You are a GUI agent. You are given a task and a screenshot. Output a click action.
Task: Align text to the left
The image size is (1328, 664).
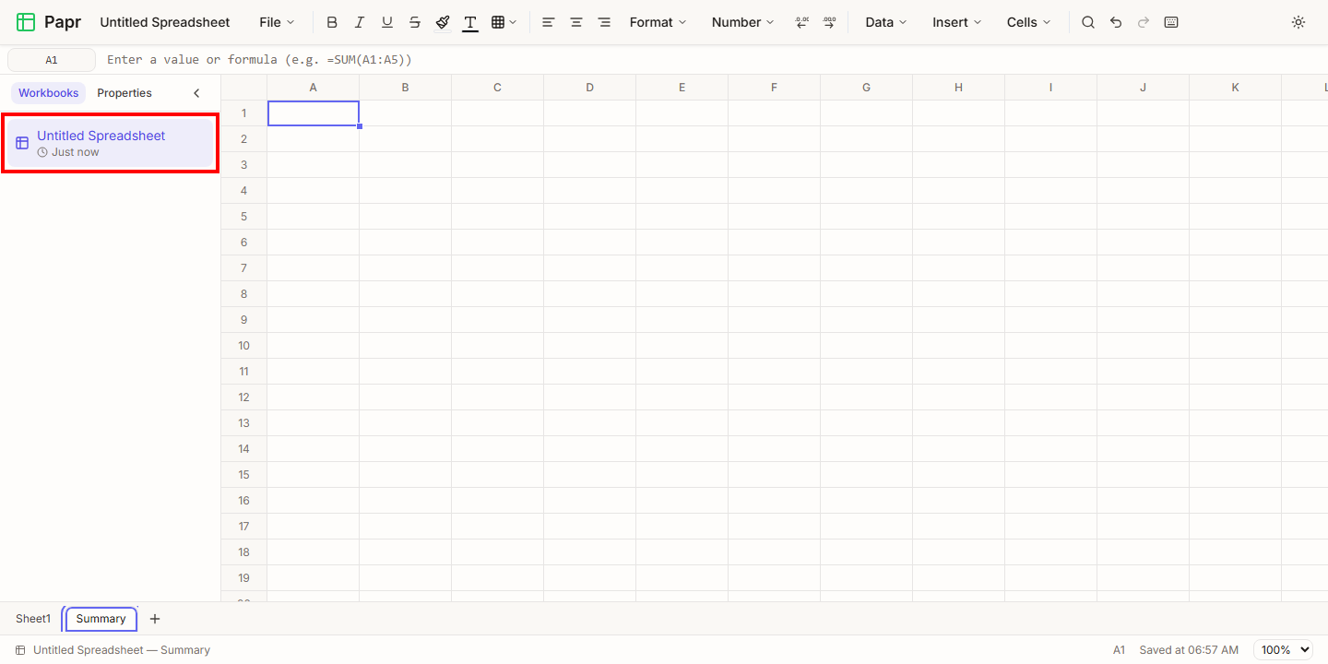549,22
